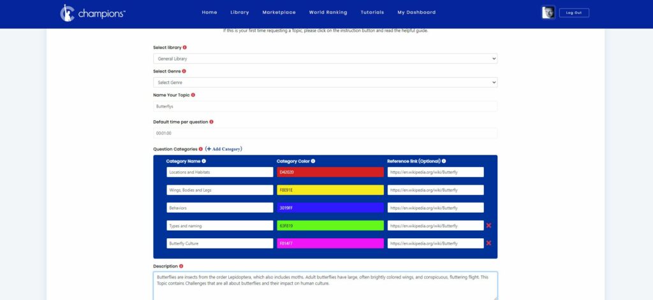653x300 pixels.
Task: Click the Champions logo
Action: coord(92,13)
